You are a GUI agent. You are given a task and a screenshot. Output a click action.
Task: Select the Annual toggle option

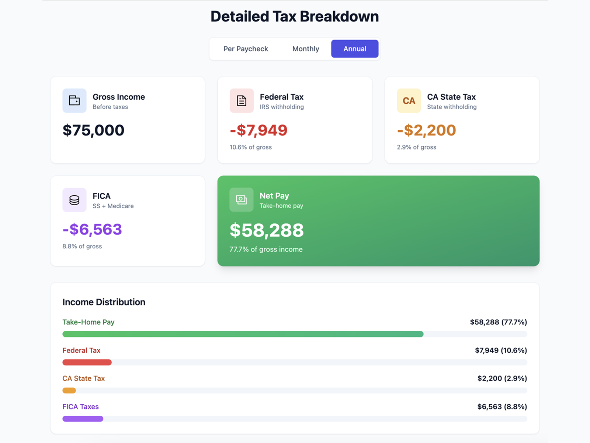pyautogui.click(x=354, y=48)
